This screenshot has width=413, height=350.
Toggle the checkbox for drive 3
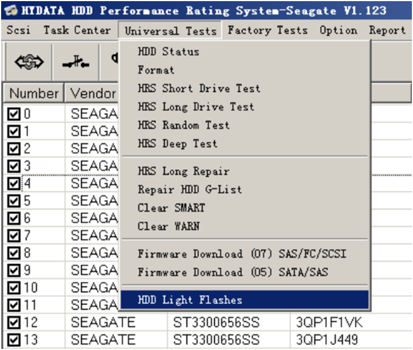pos(14,166)
